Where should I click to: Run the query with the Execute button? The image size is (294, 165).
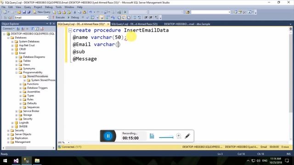click(58, 17)
